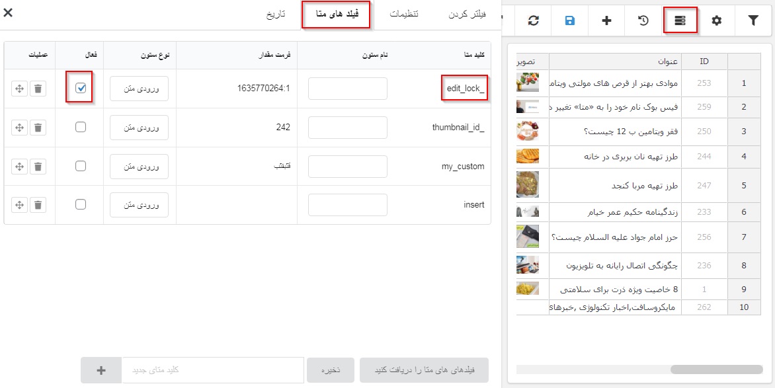The height and width of the screenshot is (388, 775).
Task: Open the history clock icon
Action: (x=643, y=20)
